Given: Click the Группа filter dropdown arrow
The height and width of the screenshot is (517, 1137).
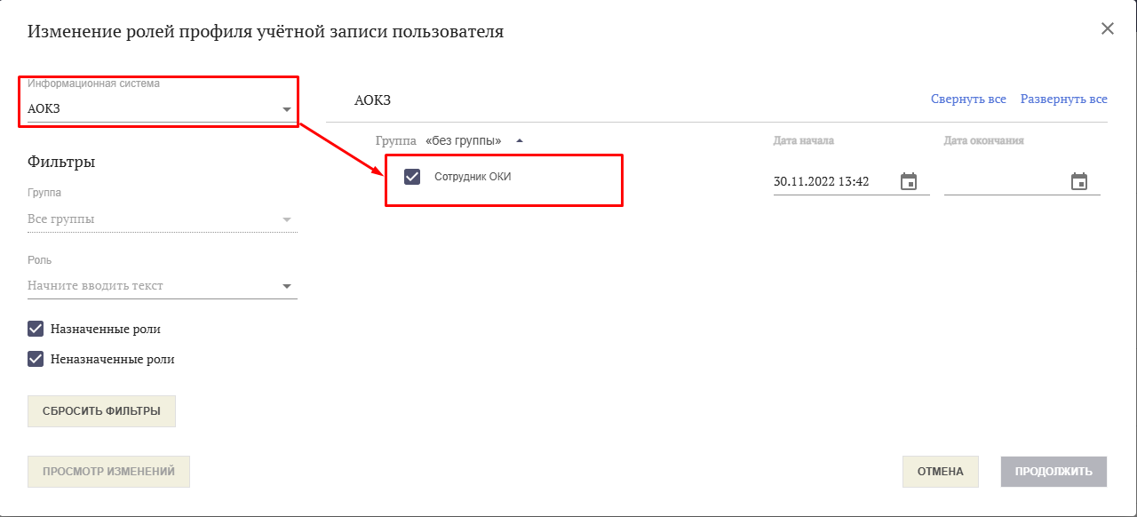Looking at the screenshot, I should tap(286, 219).
